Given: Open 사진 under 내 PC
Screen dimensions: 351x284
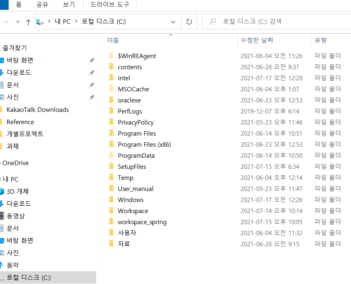Looking at the screenshot, I should 13,253.
